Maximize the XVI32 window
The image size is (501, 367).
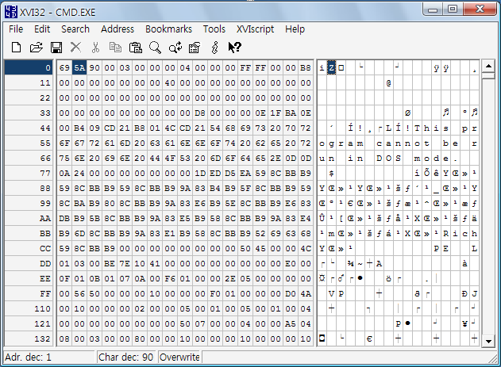point(453,10)
